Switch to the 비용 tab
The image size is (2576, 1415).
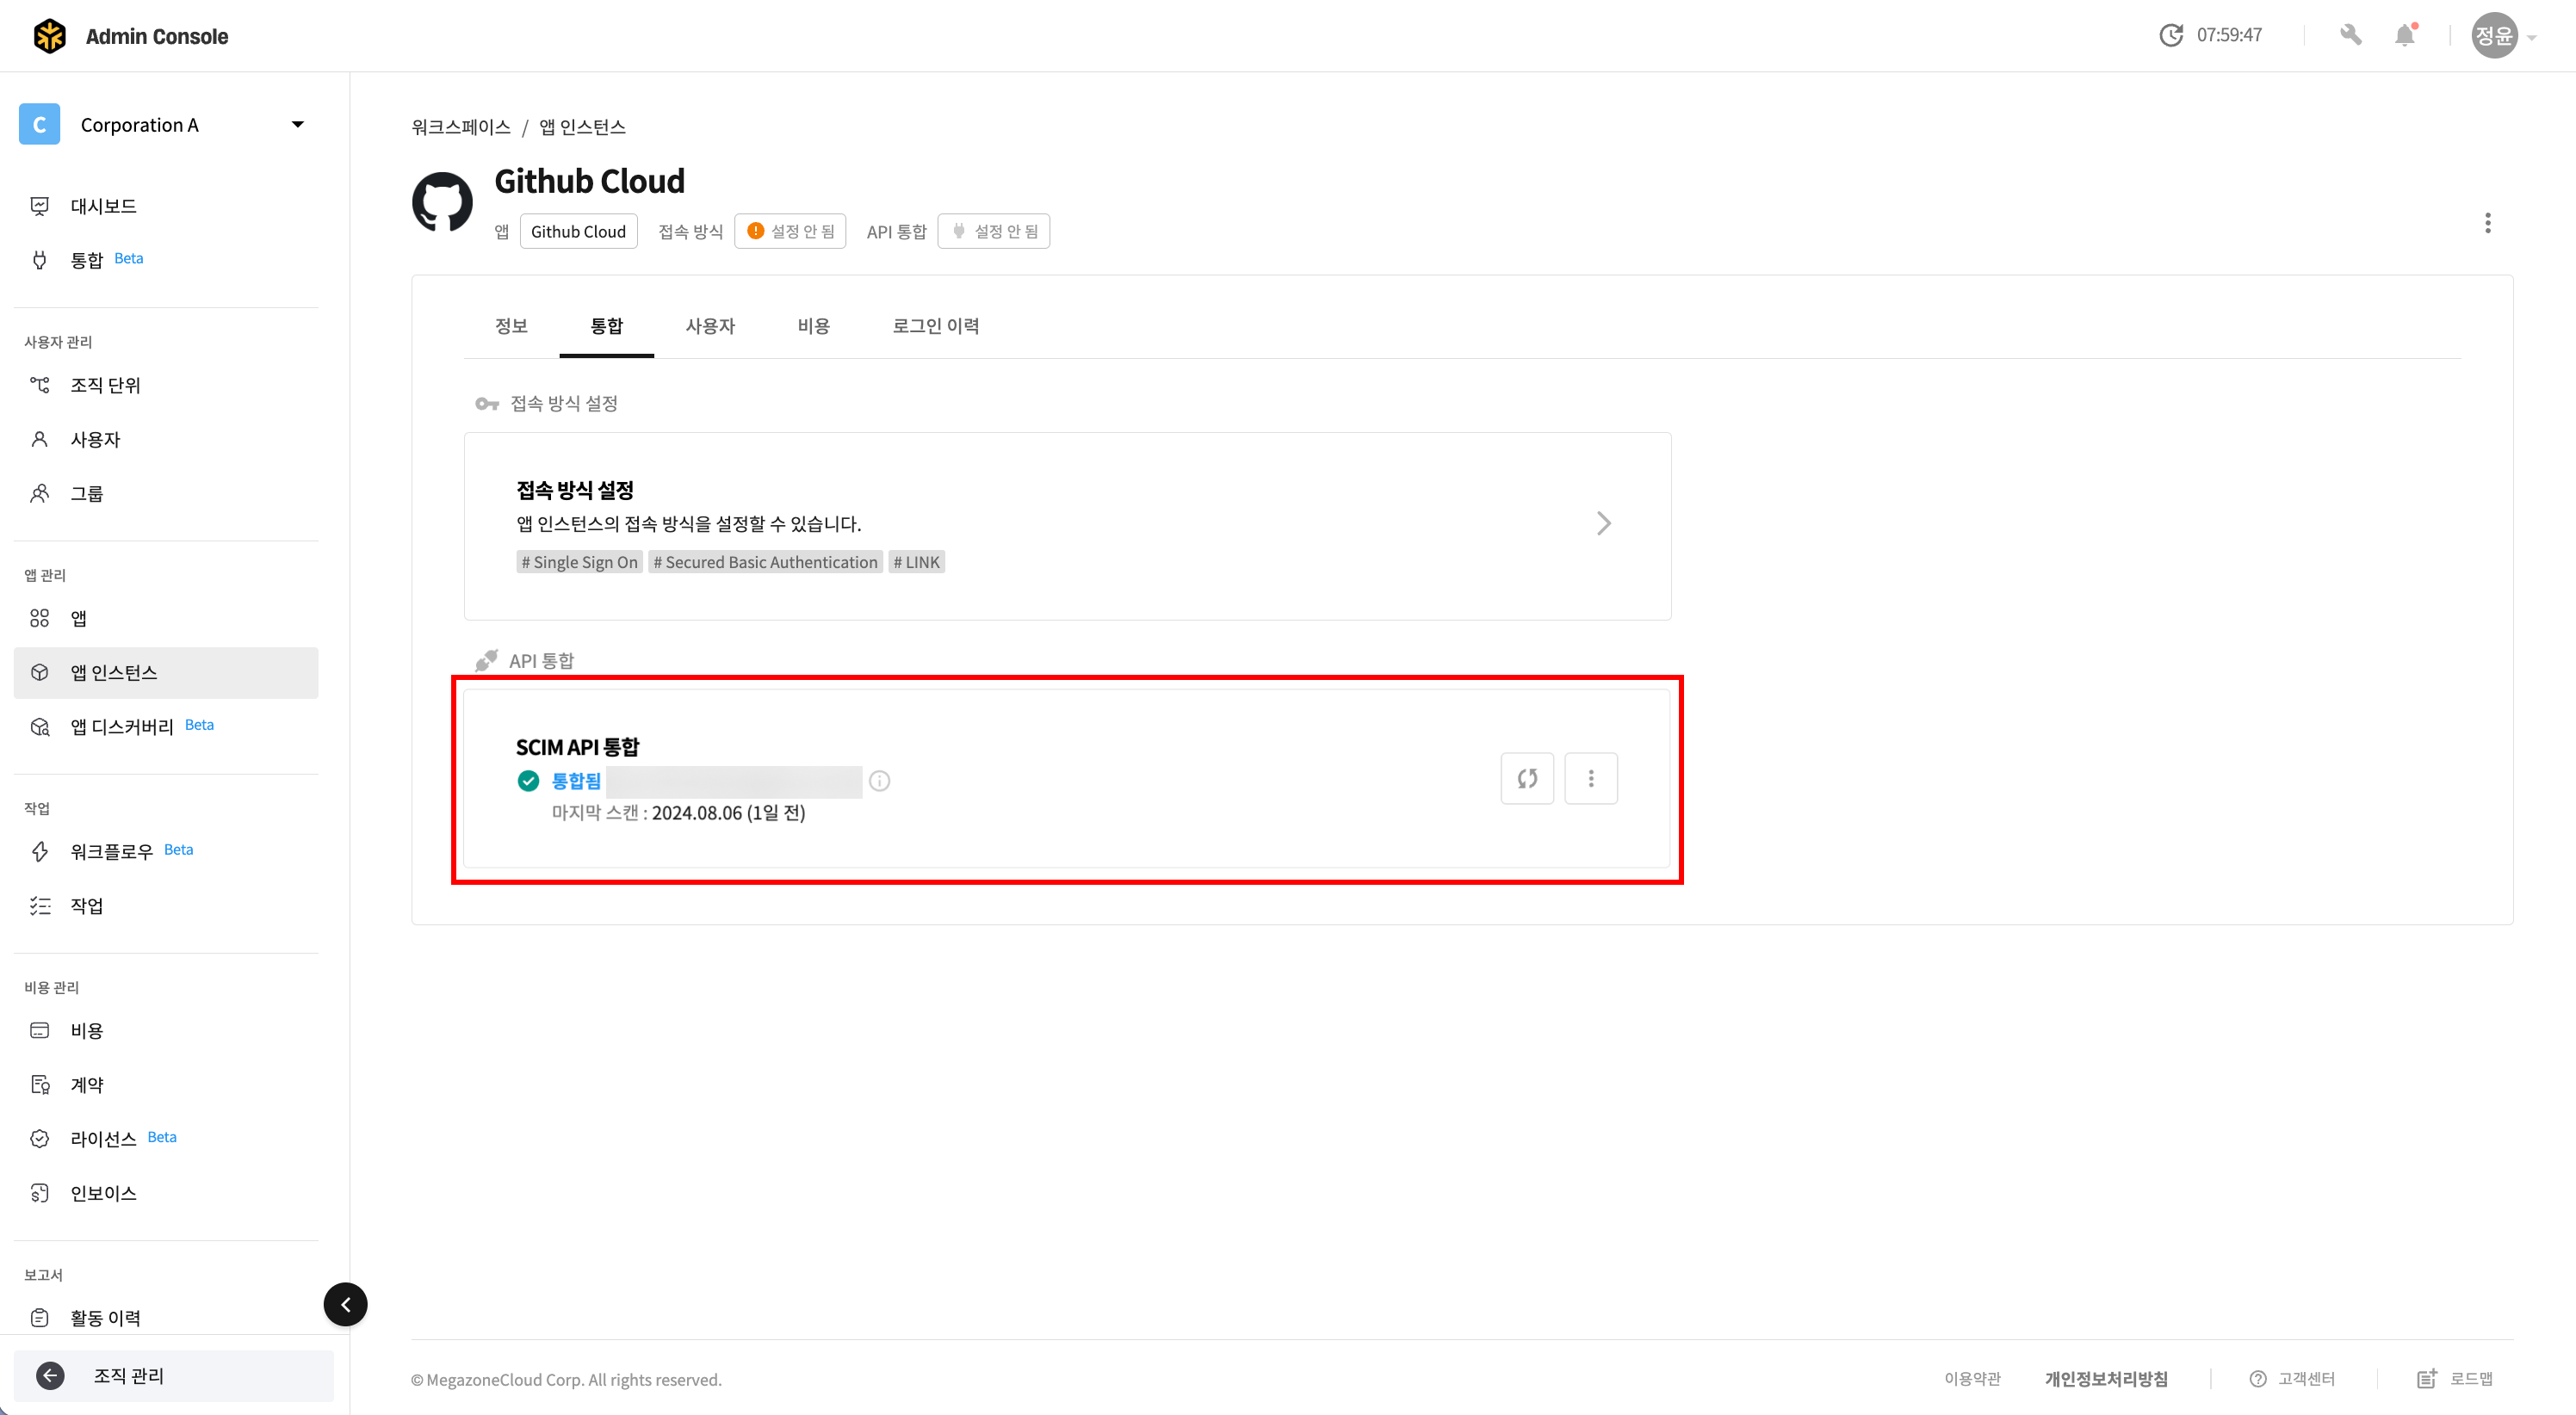coord(814,326)
